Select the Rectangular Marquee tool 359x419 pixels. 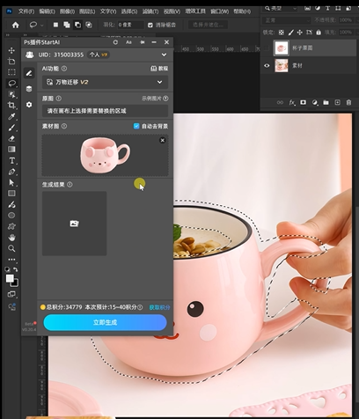click(11, 72)
